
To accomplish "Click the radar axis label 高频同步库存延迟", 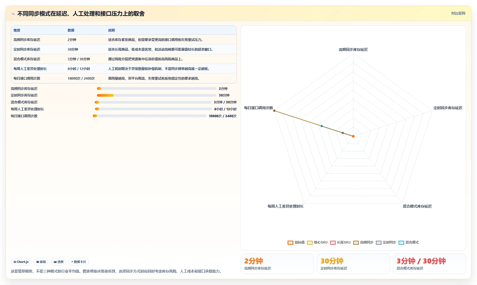I will 353,50.
